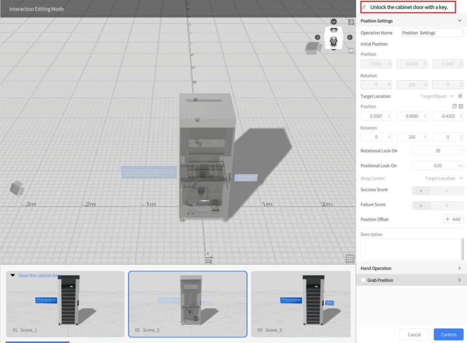This screenshot has width=467, height=343.
Task: Click the zoom-focus icon in the viewport corner
Action: [351, 22]
